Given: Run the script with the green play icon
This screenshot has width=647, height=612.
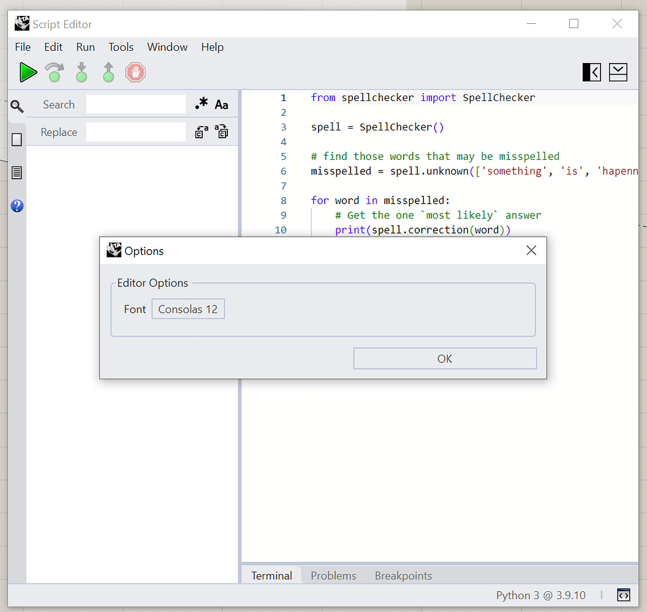Looking at the screenshot, I should pos(28,72).
